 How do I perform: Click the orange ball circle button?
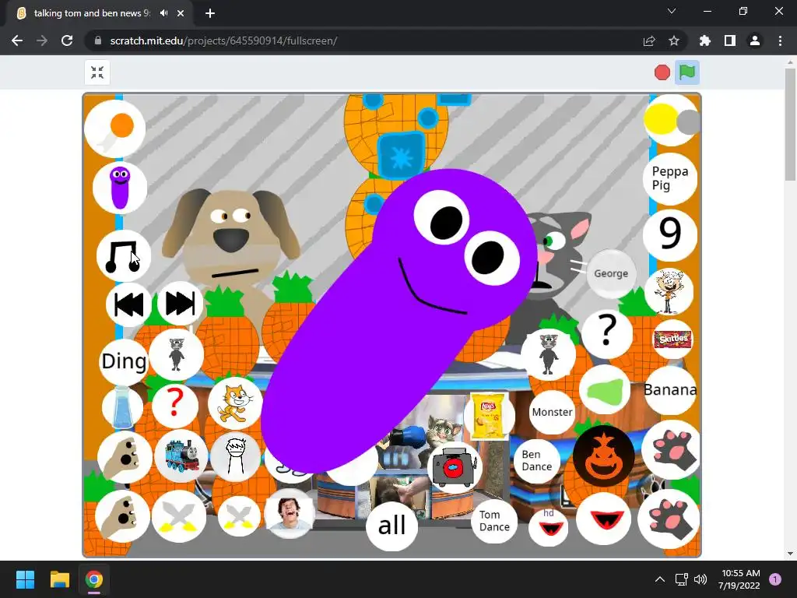115,128
